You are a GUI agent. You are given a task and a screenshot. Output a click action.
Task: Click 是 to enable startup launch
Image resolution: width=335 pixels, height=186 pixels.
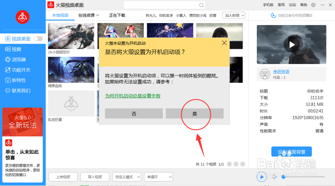click(195, 114)
